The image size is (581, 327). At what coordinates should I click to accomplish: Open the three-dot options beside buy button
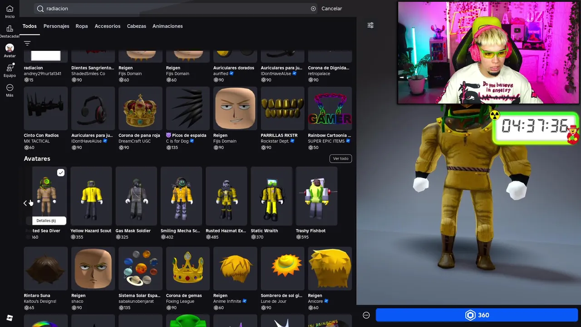click(x=366, y=315)
